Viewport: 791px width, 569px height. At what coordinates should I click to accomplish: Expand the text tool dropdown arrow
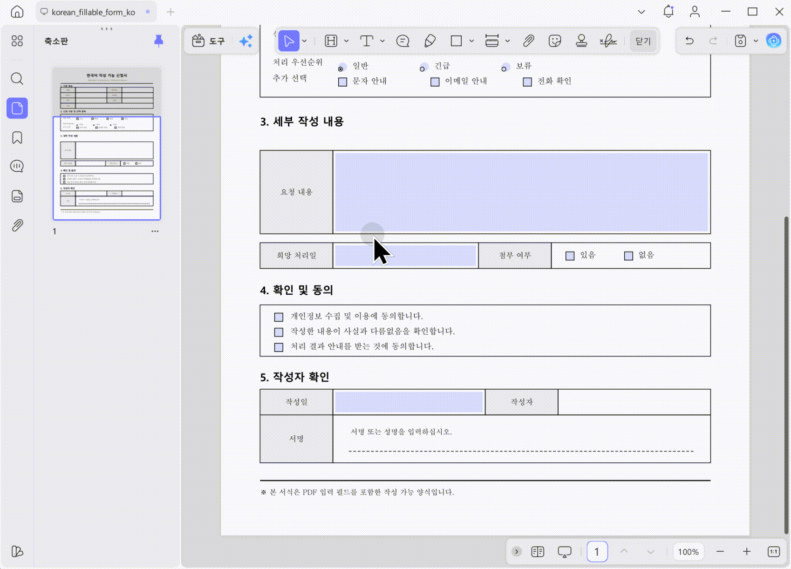[x=382, y=41]
